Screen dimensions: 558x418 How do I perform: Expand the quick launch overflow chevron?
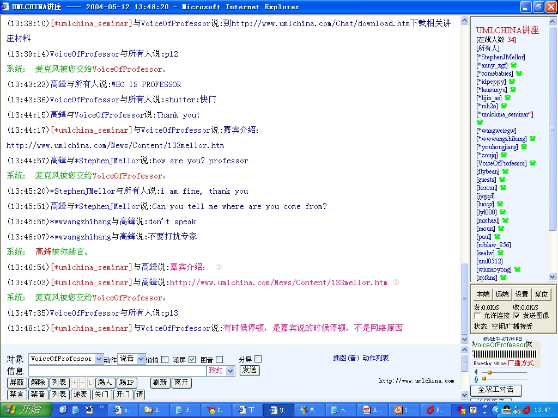coord(102,407)
